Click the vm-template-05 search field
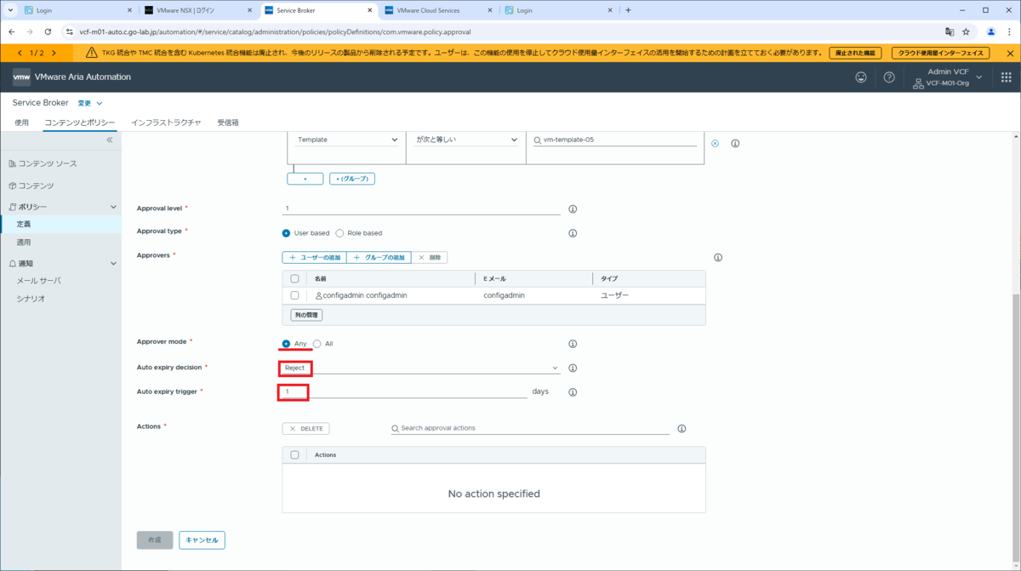This screenshot has width=1021, height=571. [615, 140]
